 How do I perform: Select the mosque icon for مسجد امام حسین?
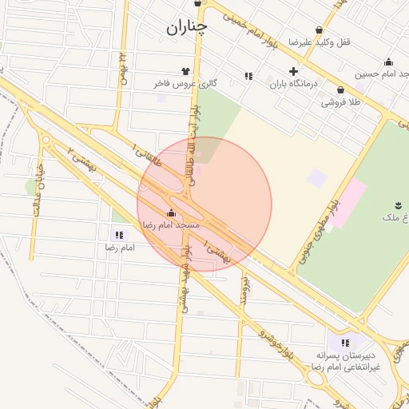(x=388, y=62)
